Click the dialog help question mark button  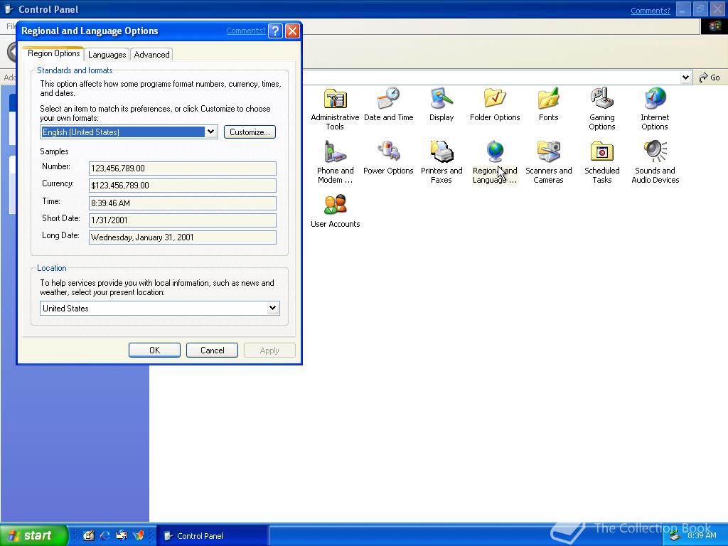[275, 31]
